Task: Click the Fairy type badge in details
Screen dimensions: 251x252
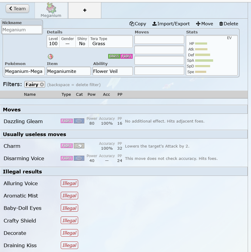Action: (127, 56)
